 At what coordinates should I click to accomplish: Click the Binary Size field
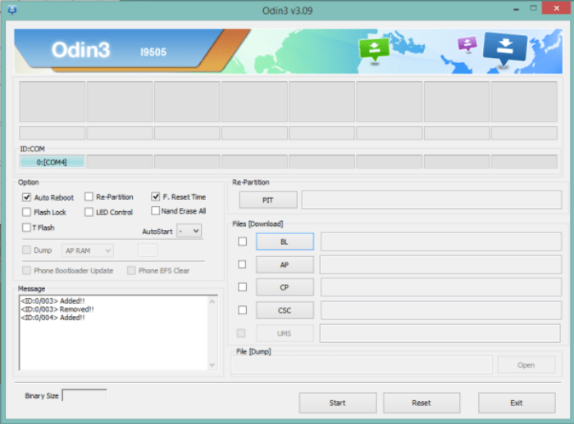coord(84,395)
